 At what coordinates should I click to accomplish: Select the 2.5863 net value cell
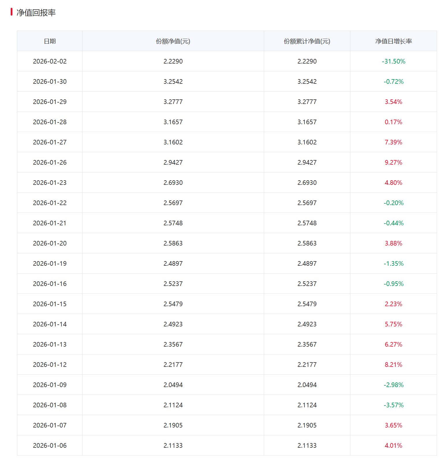[173, 243]
